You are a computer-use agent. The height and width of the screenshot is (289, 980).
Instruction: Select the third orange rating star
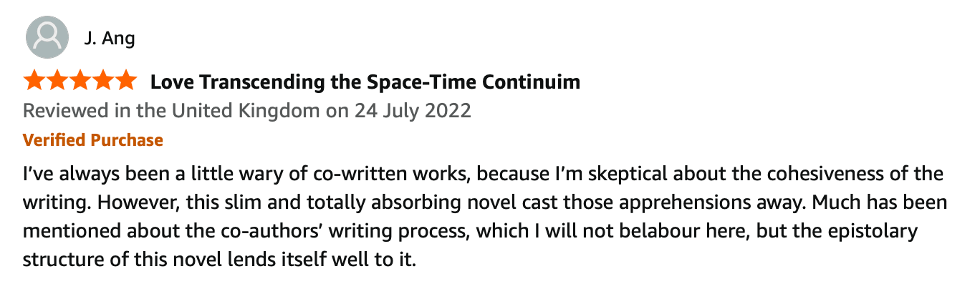(x=80, y=81)
